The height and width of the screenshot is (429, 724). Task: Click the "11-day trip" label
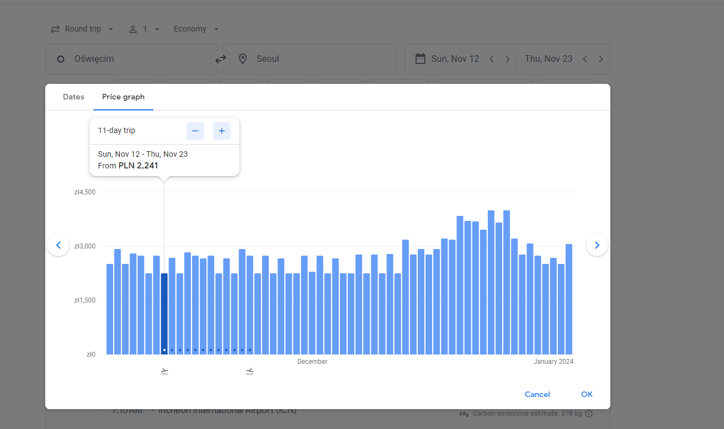tap(116, 131)
